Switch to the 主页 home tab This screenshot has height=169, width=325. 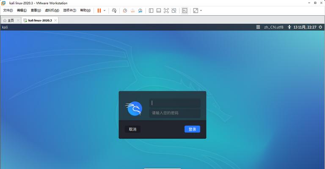(x=8, y=20)
